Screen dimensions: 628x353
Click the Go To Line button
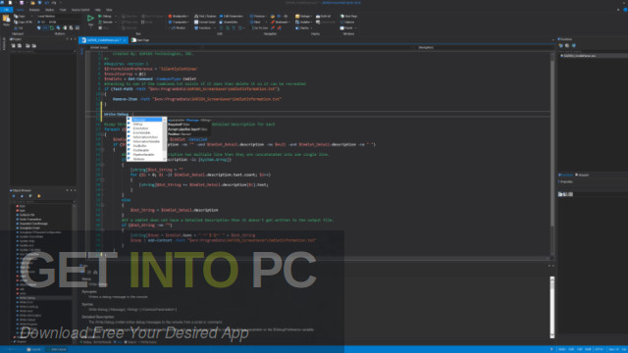[259, 28]
